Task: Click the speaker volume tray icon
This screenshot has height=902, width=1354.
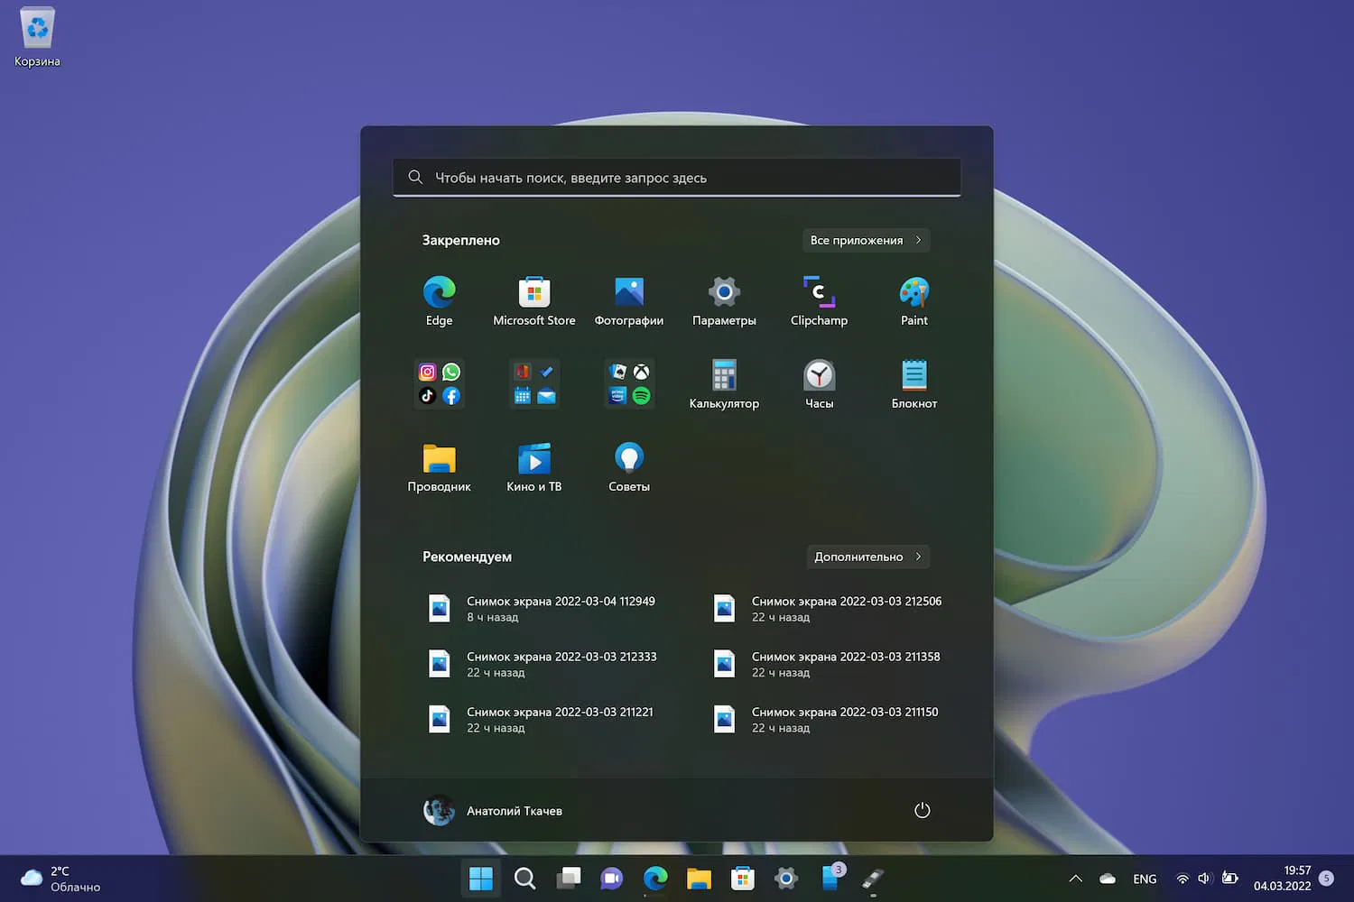Action: pyautogui.click(x=1204, y=879)
